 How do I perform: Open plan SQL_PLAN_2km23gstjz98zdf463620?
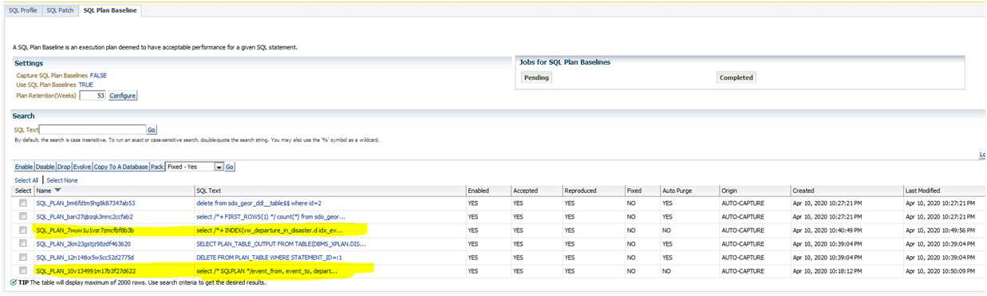coord(83,244)
